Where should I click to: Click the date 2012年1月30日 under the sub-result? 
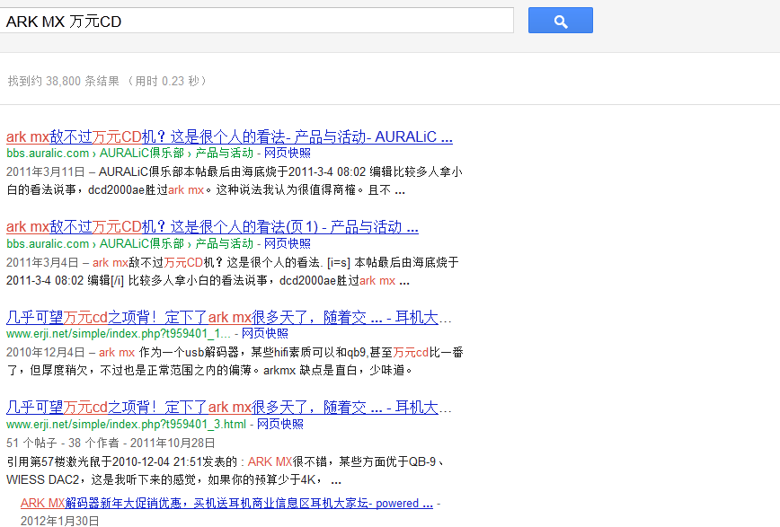[x=59, y=521]
